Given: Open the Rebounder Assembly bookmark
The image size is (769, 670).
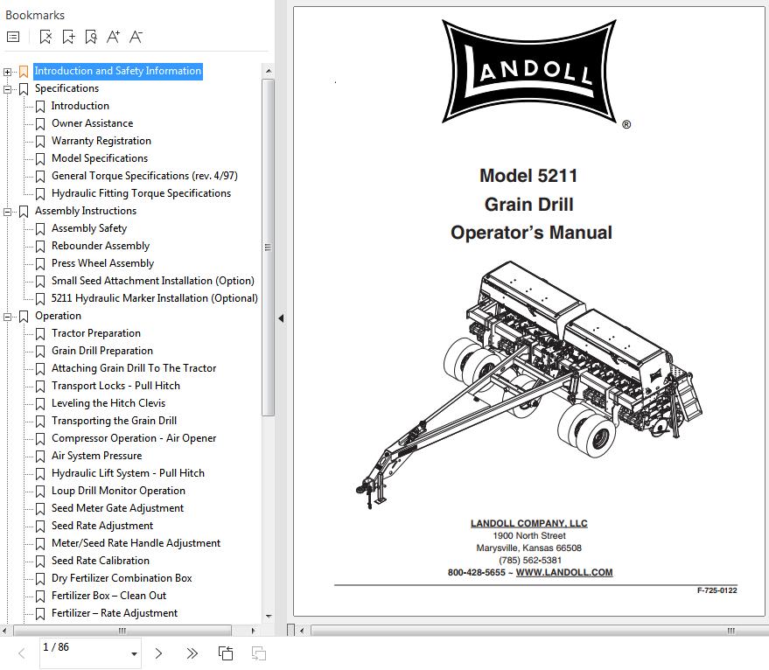Looking at the screenshot, I should tap(100, 247).
